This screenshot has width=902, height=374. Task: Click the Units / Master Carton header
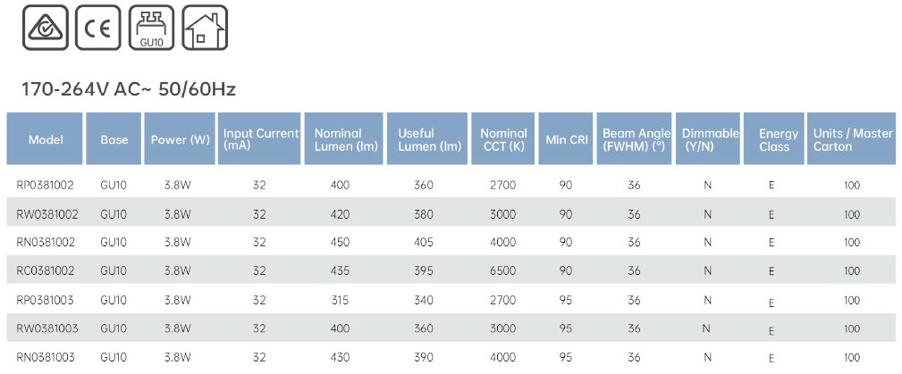pos(852,139)
